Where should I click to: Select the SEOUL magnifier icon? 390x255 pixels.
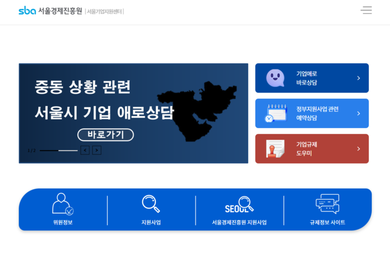[x=239, y=204]
